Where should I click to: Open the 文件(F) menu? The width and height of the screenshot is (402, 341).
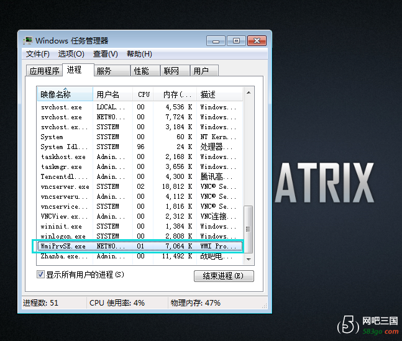[38, 54]
